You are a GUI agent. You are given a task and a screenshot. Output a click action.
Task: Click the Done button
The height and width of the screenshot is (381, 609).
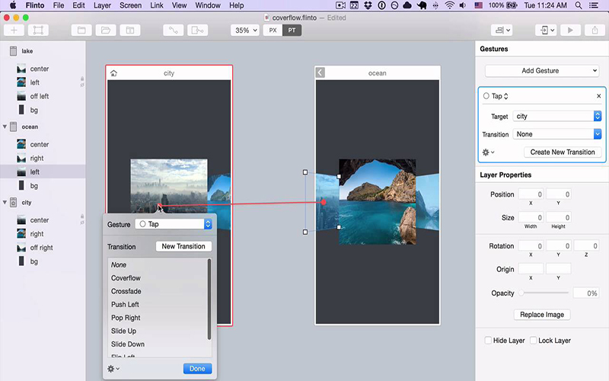[x=197, y=369]
